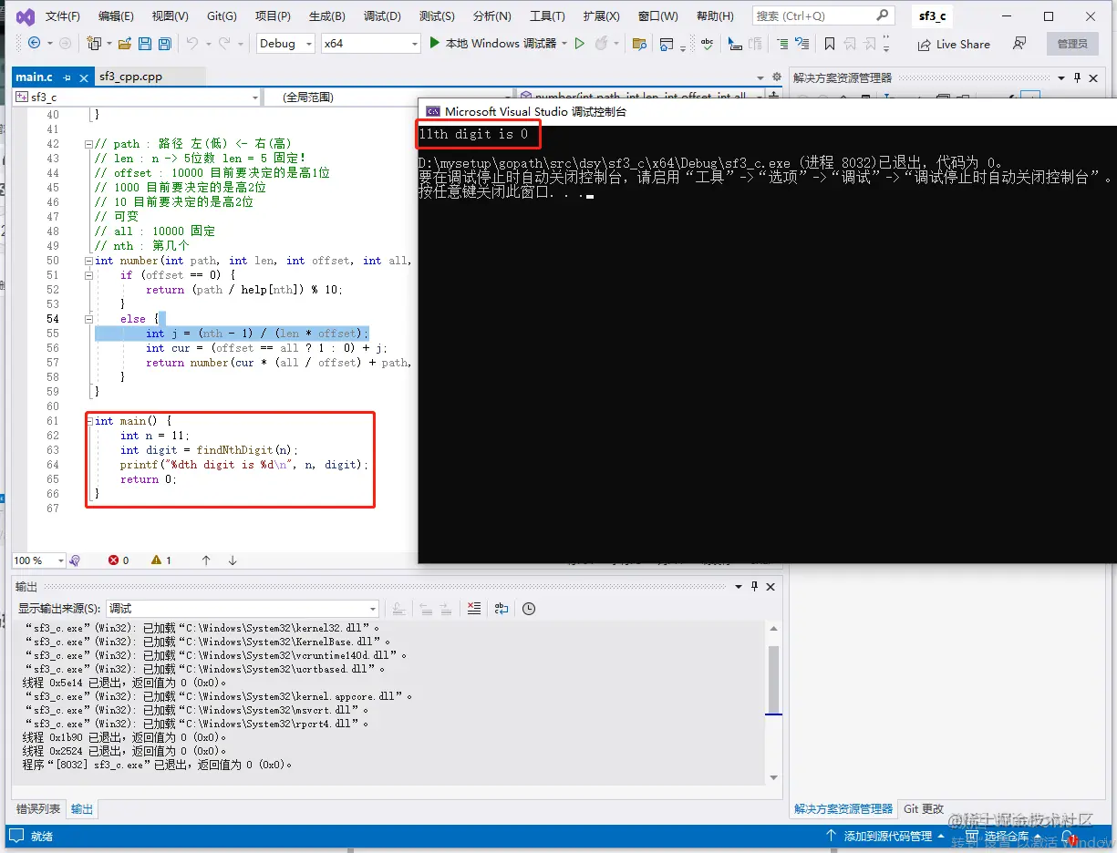Open the (全局范围) scope dropdown

coord(388,97)
